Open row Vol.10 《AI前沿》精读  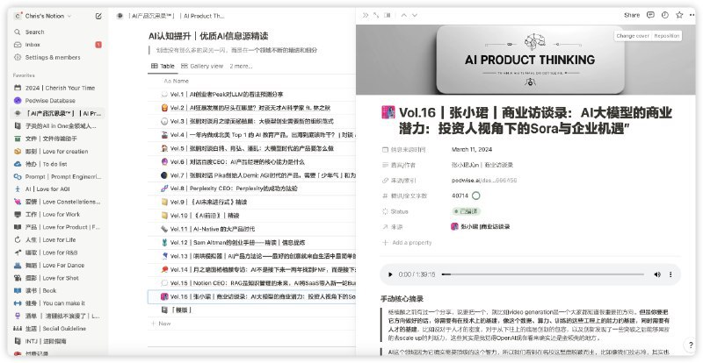tap(205, 216)
